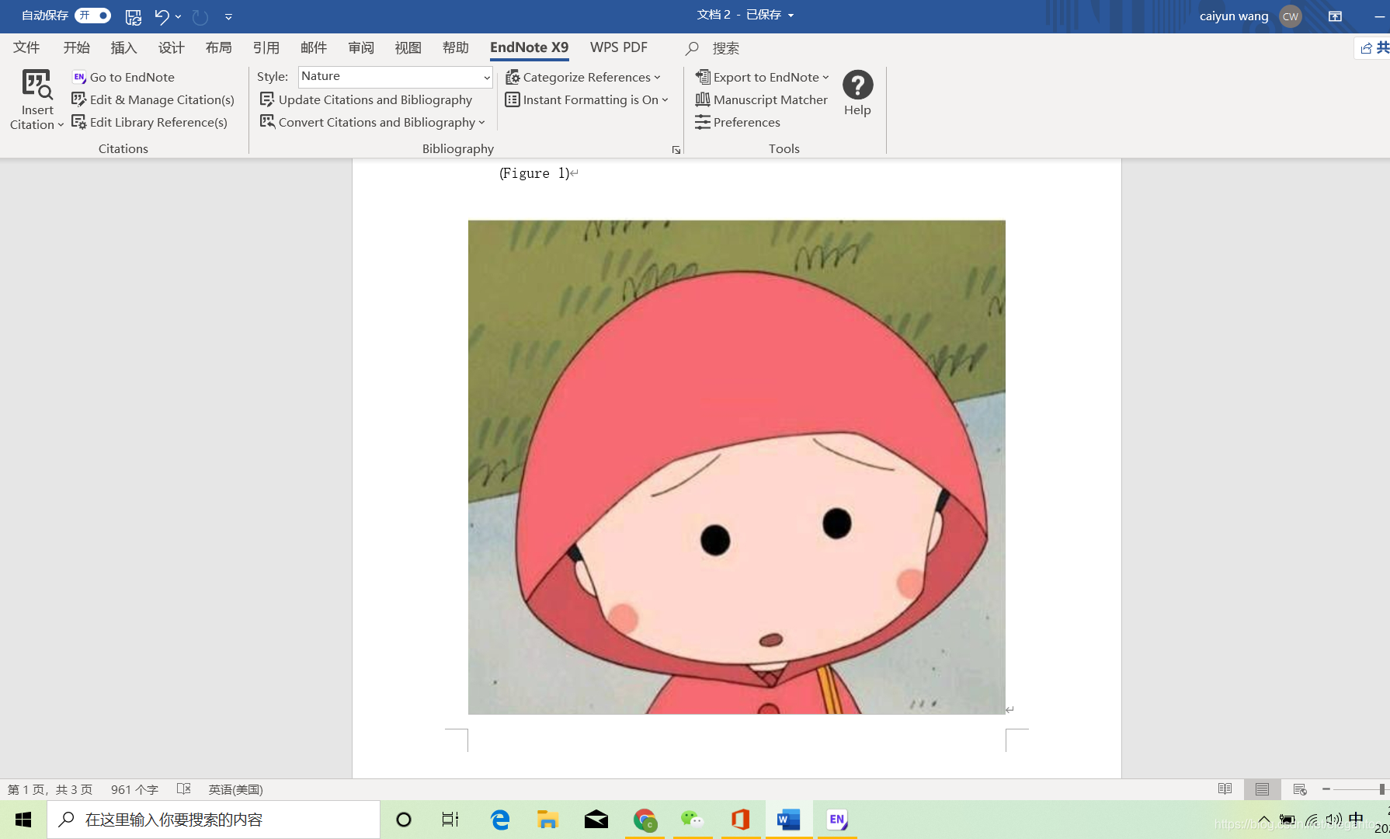This screenshot has width=1390, height=839.
Task: Open document title saved-status dropdown
Action: click(x=791, y=16)
